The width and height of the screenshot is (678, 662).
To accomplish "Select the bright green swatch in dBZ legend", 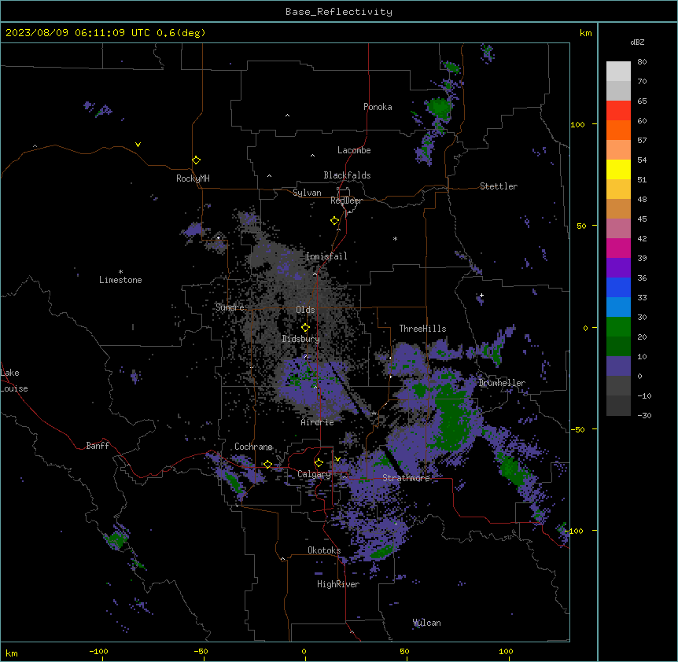I will point(618,327).
